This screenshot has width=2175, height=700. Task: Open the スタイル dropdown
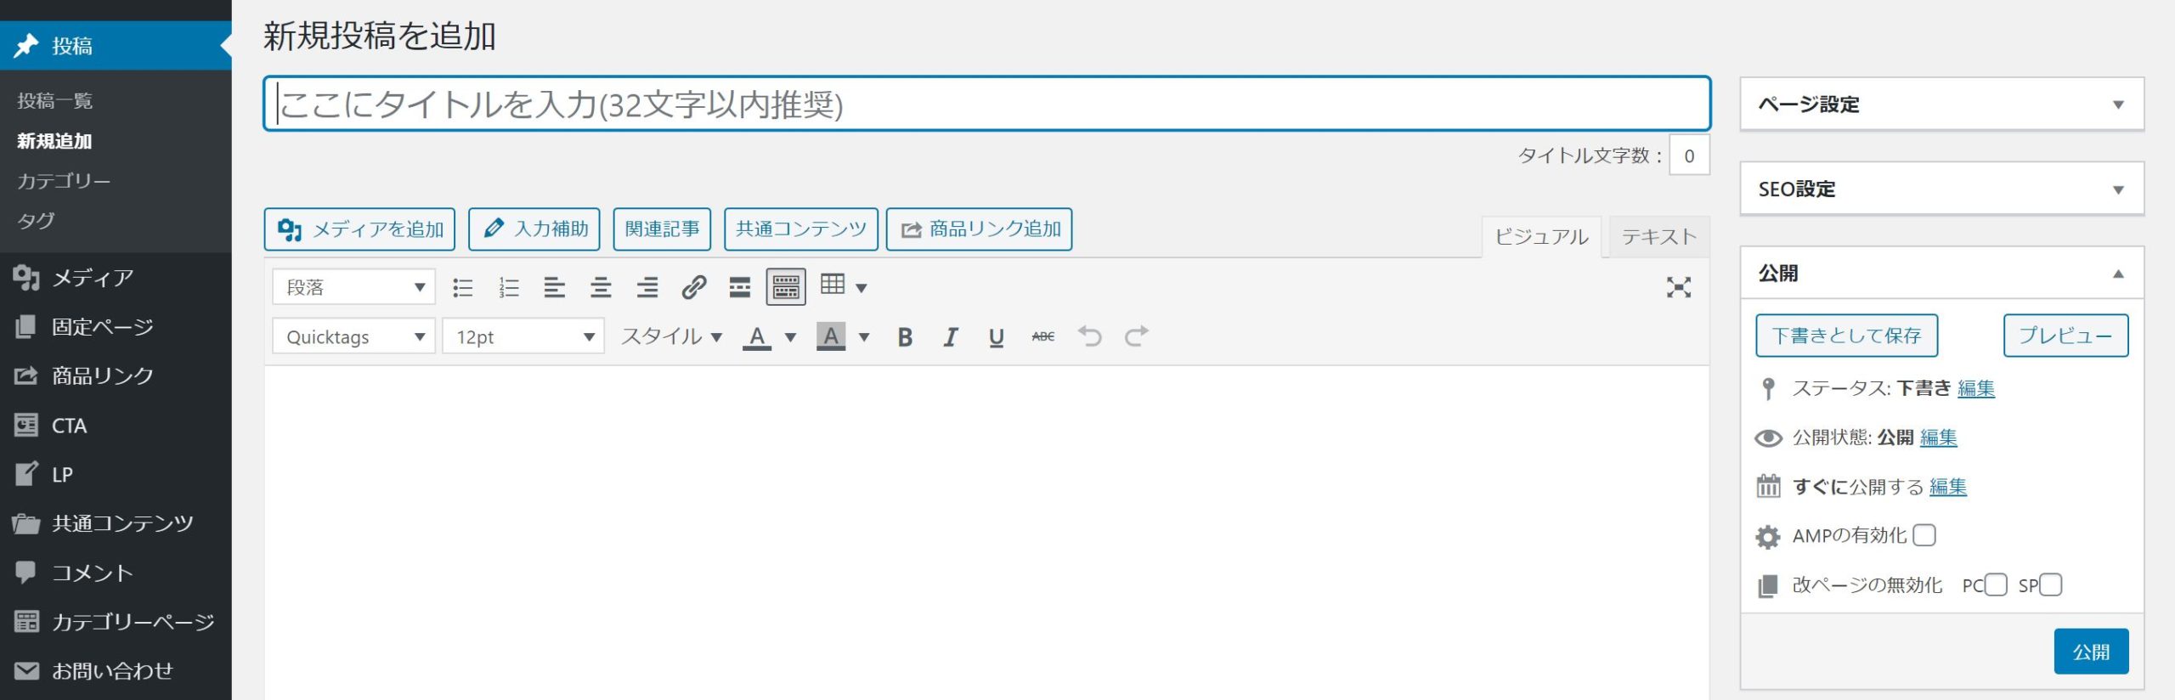(x=670, y=336)
